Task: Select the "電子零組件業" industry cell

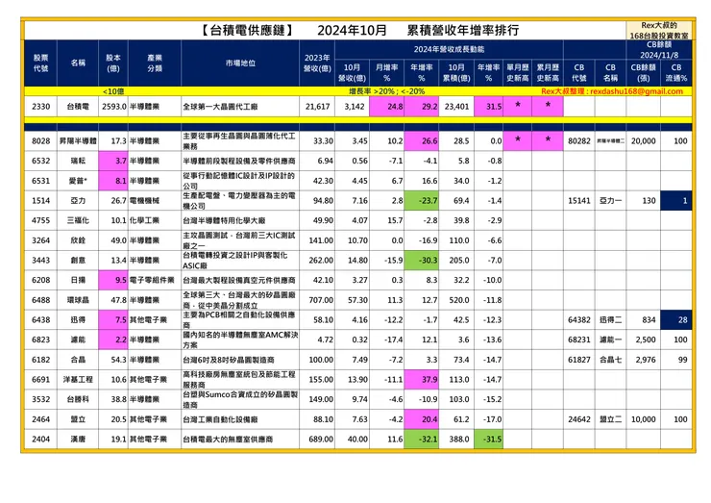Action: click(x=155, y=281)
